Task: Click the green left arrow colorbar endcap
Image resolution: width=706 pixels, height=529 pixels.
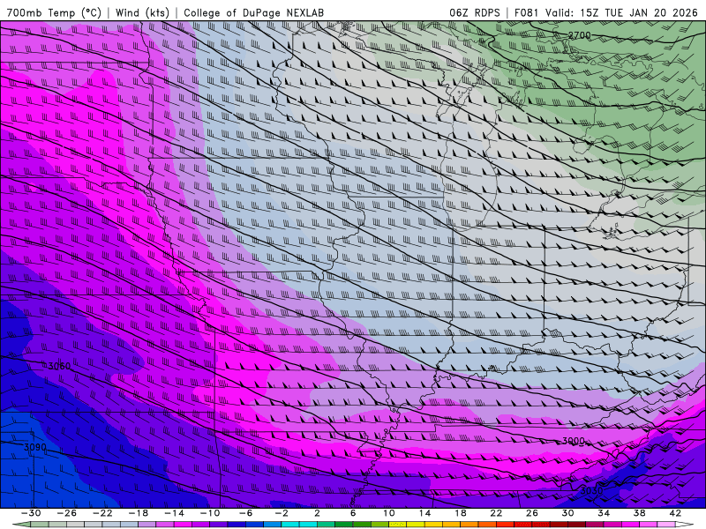Action: click(21, 525)
